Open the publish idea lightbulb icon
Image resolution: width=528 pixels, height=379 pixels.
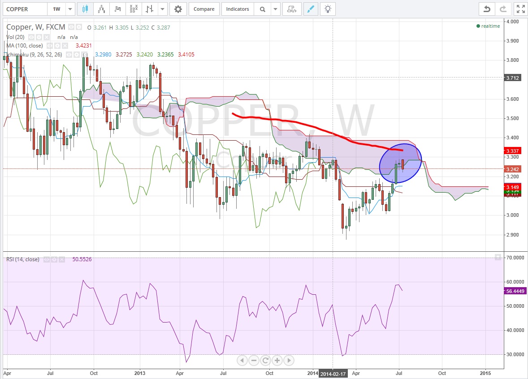328,9
